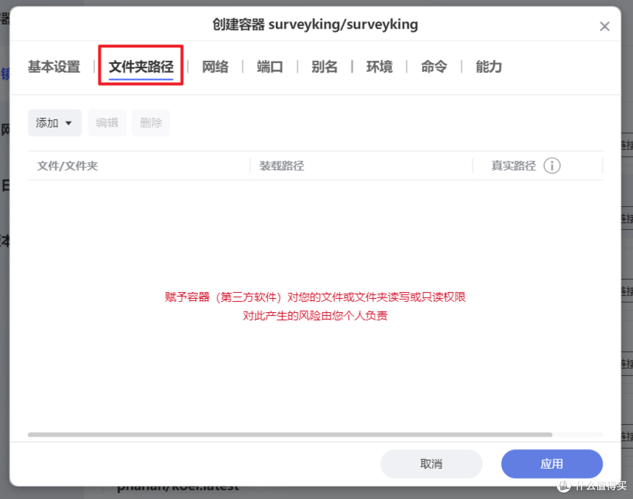Click 应用 to apply container settings
The image size is (633, 499).
pos(552,463)
